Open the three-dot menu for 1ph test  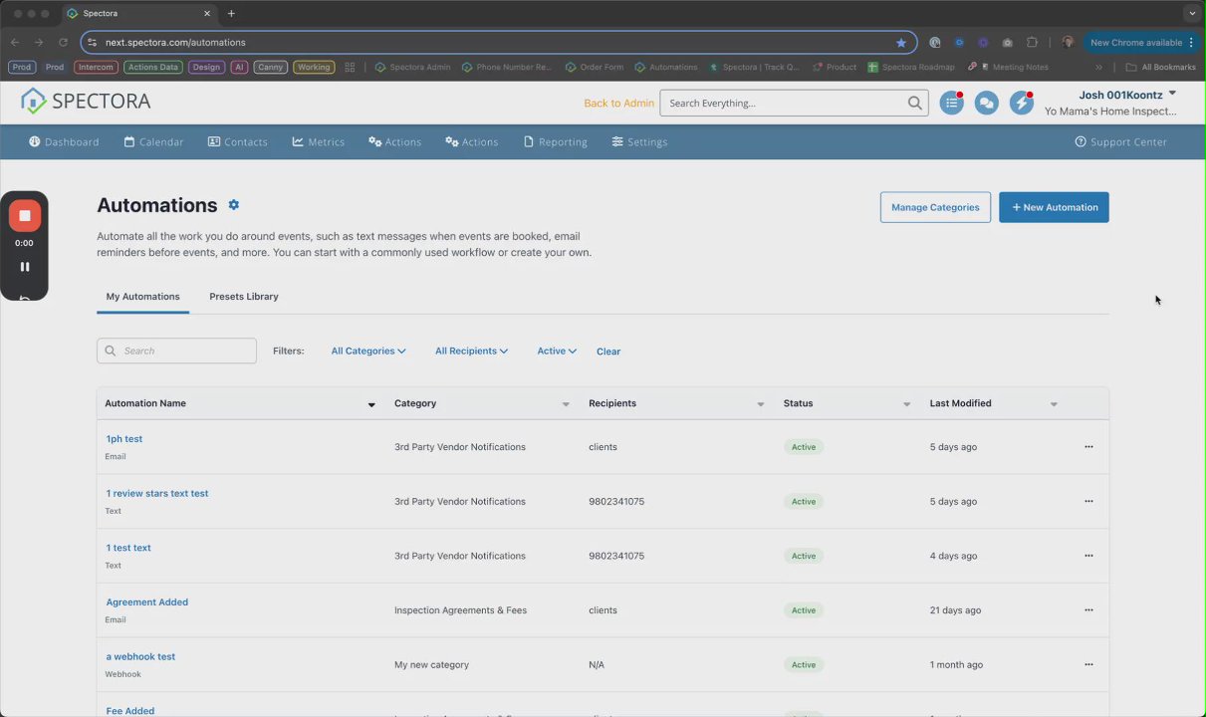[x=1087, y=447]
